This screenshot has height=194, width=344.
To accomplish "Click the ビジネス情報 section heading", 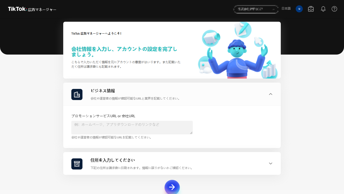I will 103,91.
